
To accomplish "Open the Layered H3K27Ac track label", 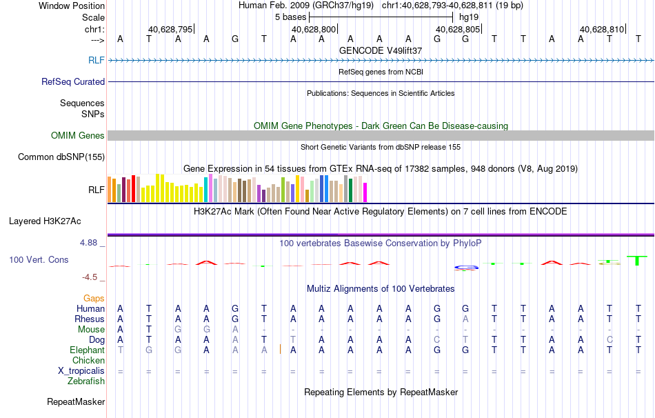I will [x=45, y=221].
